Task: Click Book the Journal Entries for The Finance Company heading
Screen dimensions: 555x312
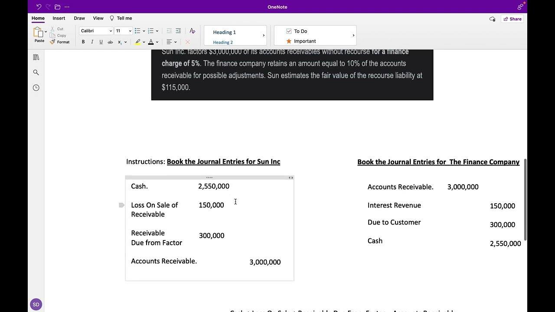Action: [x=438, y=162]
